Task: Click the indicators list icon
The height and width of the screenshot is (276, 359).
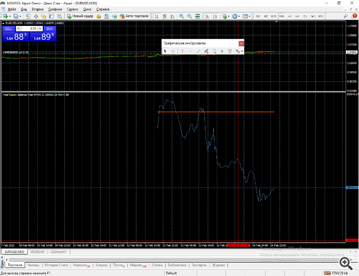Action: click(x=224, y=16)
